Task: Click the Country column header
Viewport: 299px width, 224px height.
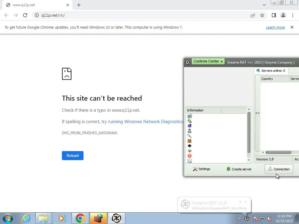Action: (275, 79)
